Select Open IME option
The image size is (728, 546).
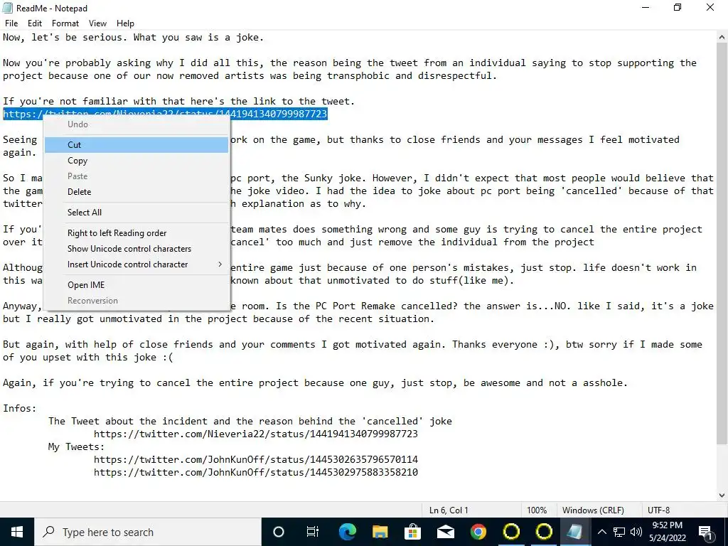(x=136, y=285)
